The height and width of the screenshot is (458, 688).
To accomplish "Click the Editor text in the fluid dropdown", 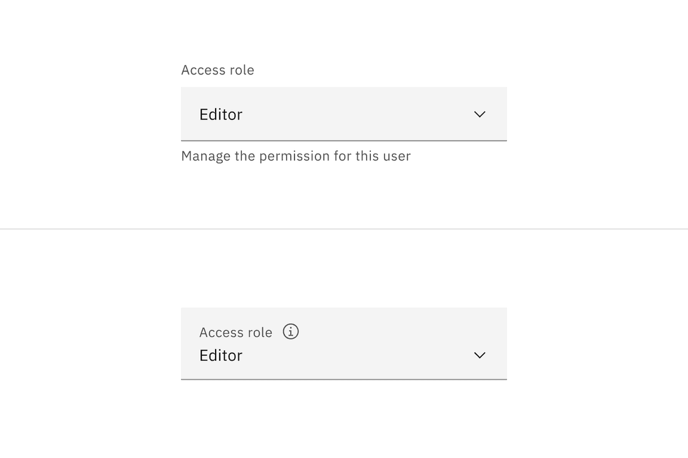I will pos(221,355).
